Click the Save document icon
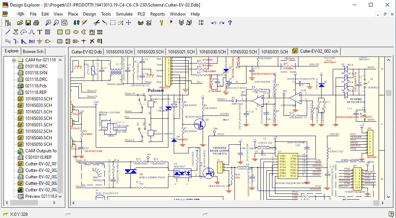The height and width of the screenshot is (218, 396). (28, 23)
